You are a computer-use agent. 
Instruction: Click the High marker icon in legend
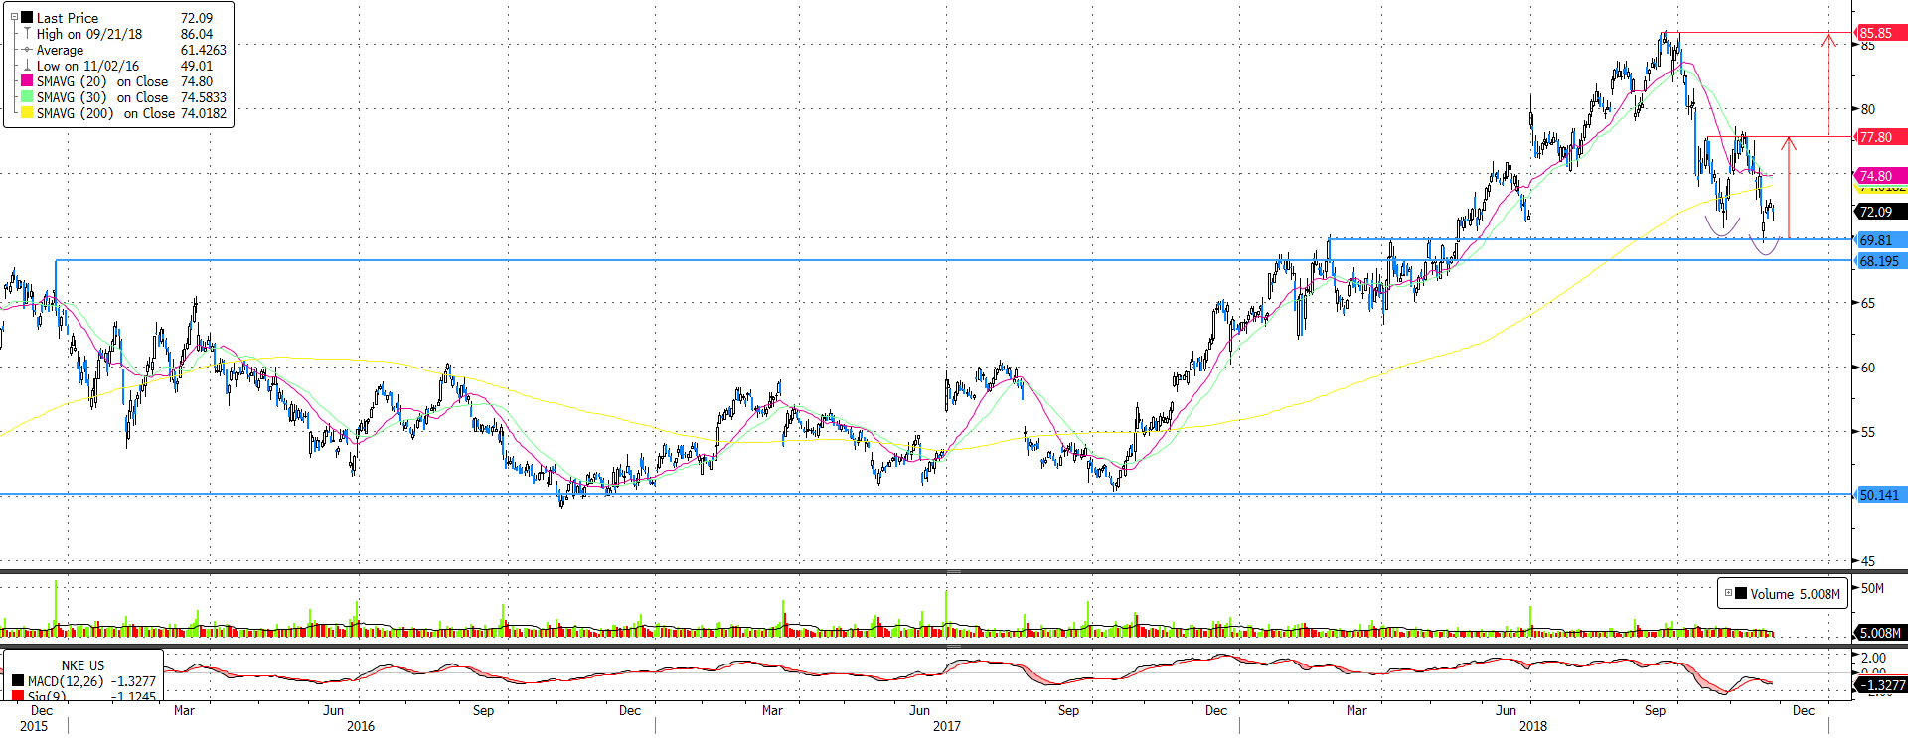pyautogui.click(x=27, y=33)
